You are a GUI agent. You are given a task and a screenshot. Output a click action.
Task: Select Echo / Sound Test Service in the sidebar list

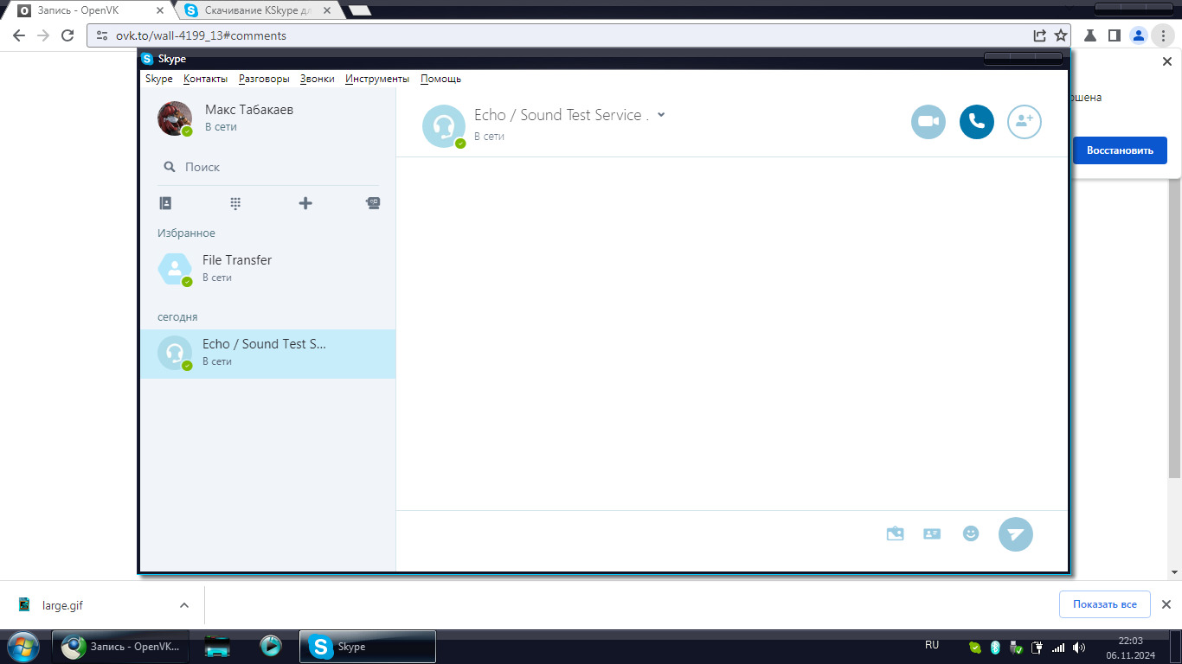268,354
